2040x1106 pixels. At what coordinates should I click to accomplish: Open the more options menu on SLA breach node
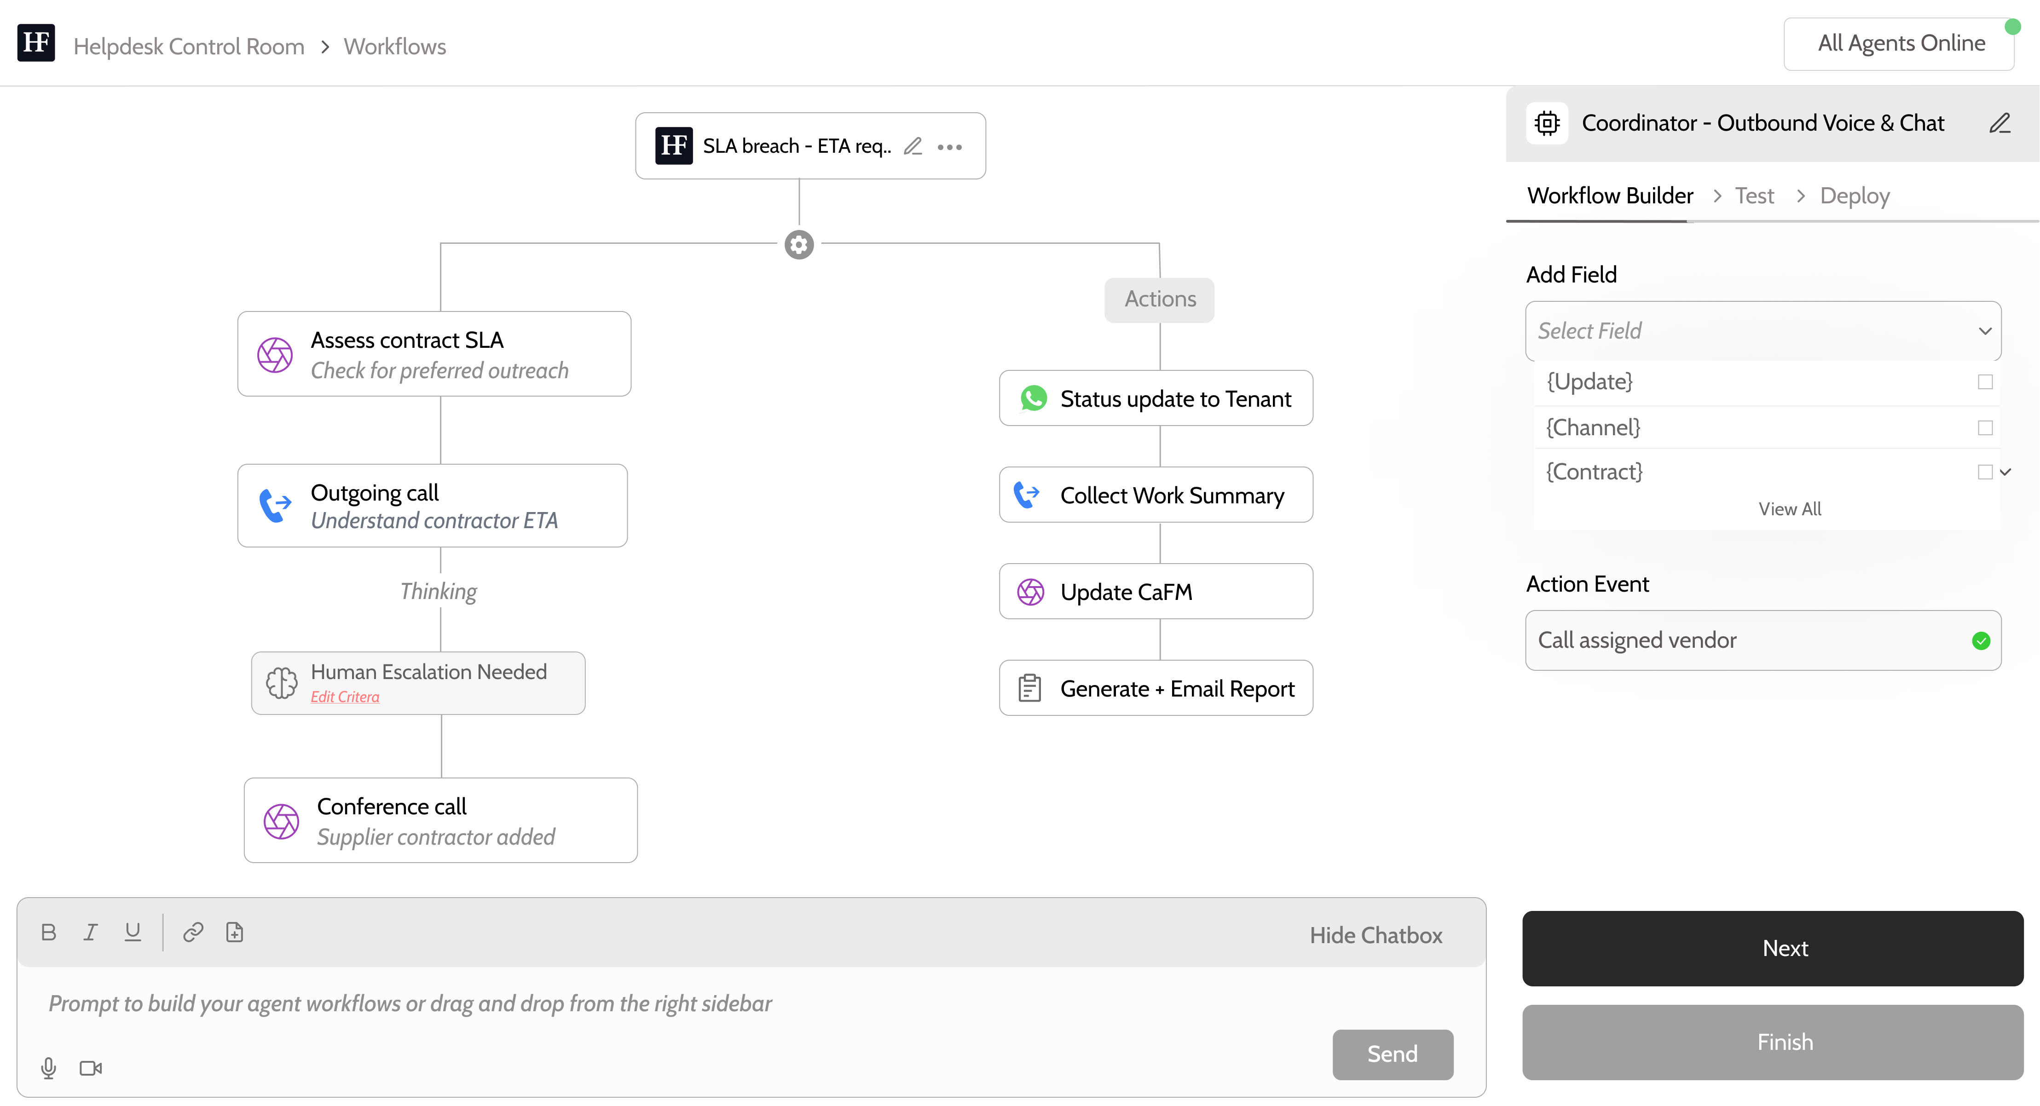[949, 146]
